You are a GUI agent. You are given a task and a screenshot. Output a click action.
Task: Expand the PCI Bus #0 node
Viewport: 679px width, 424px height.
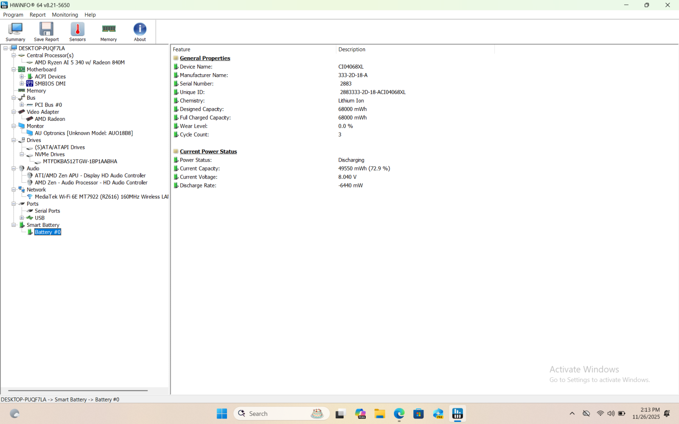22,105
